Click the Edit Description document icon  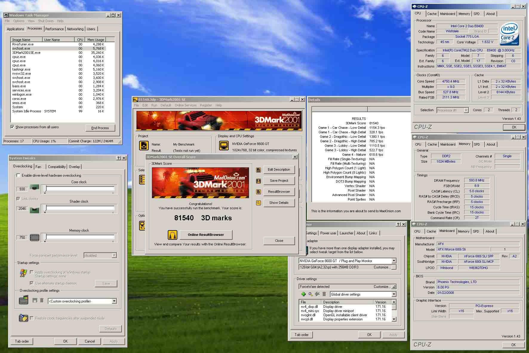coord(259,170)
